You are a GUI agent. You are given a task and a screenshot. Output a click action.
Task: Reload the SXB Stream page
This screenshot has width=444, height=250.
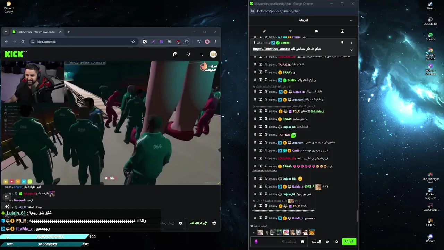click(x=23, y=42)
